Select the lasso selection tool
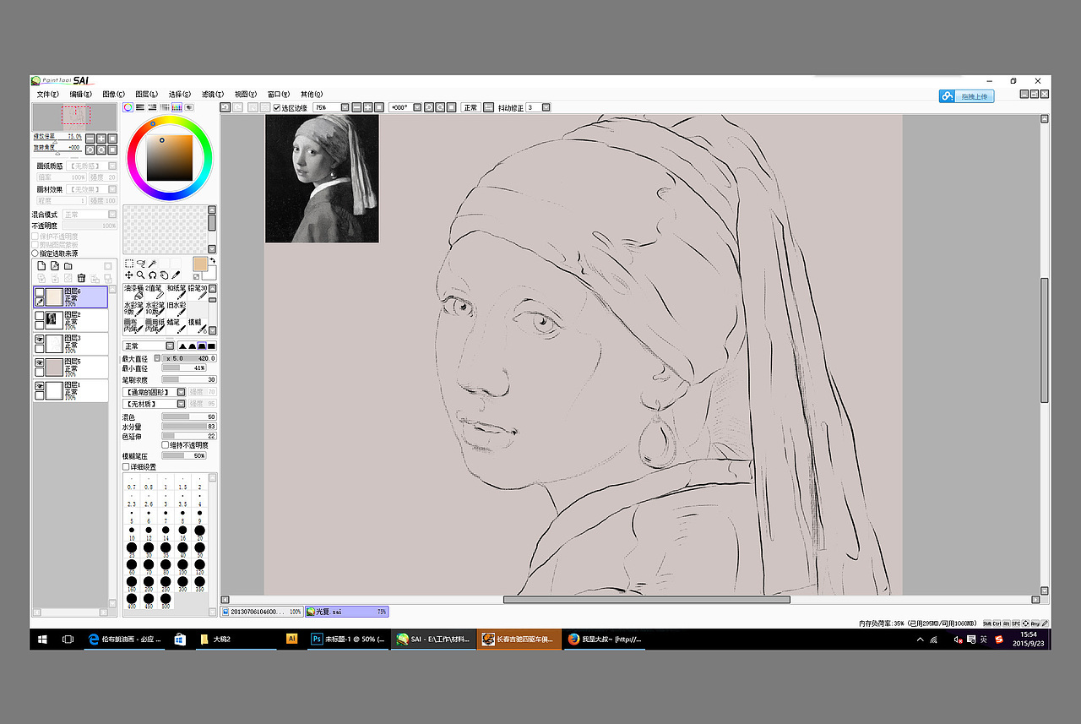This screenshot has height=724, width=1081. tap(141, 264)
